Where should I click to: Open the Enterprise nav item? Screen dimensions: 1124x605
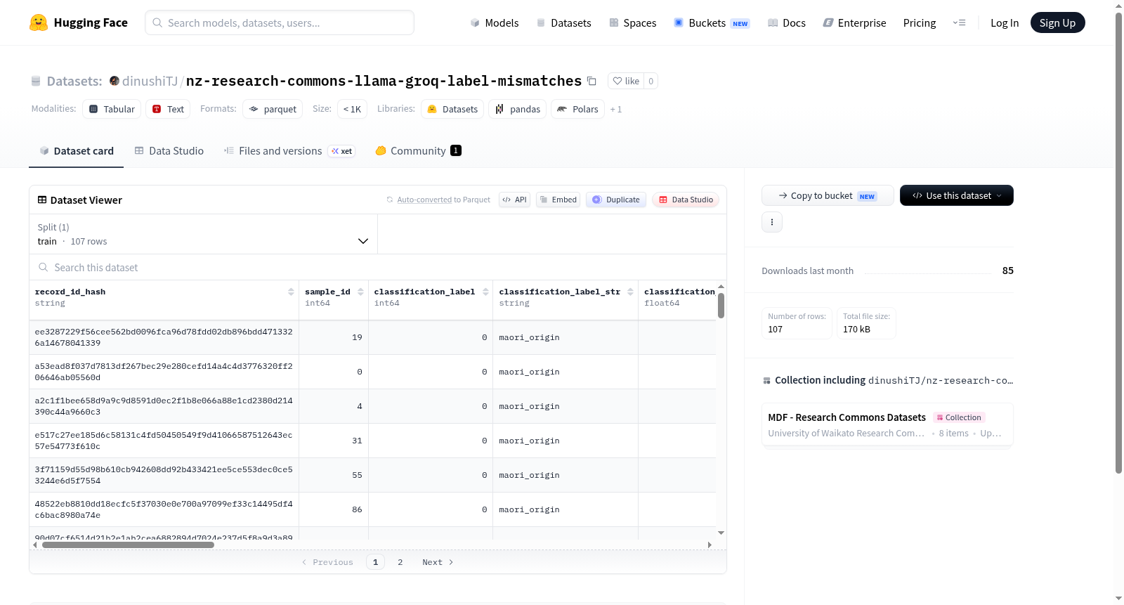(x=854, y=22)
